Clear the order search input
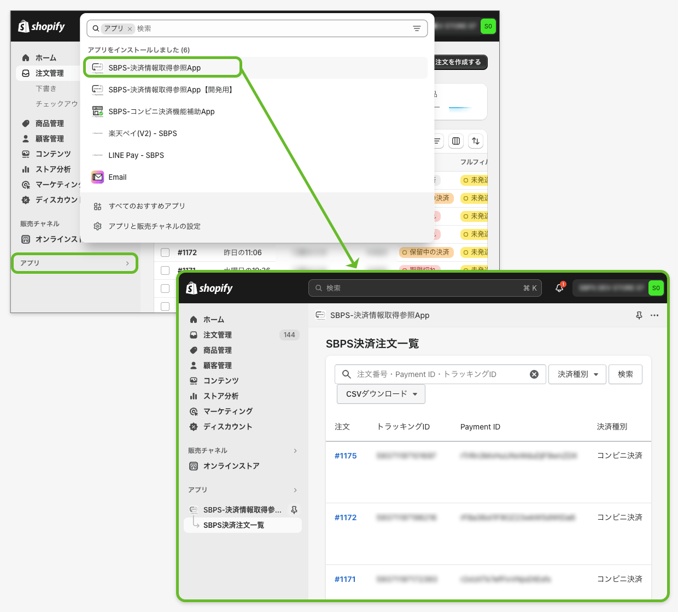Screen dimensions: 678x612 (534, 374)
